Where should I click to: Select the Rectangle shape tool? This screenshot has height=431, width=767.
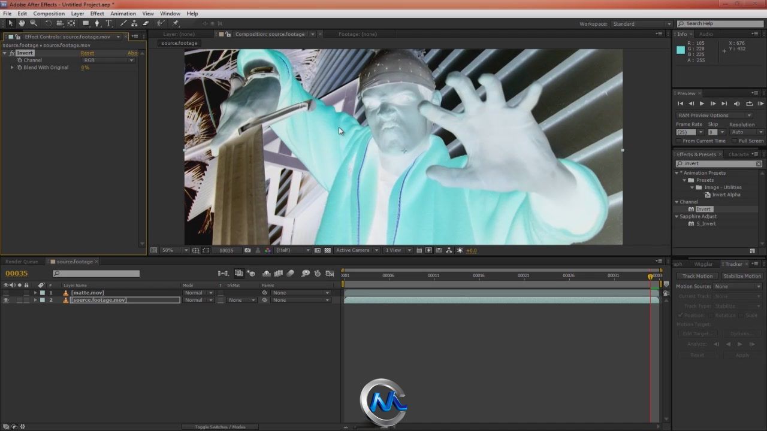tap(86, 23)
